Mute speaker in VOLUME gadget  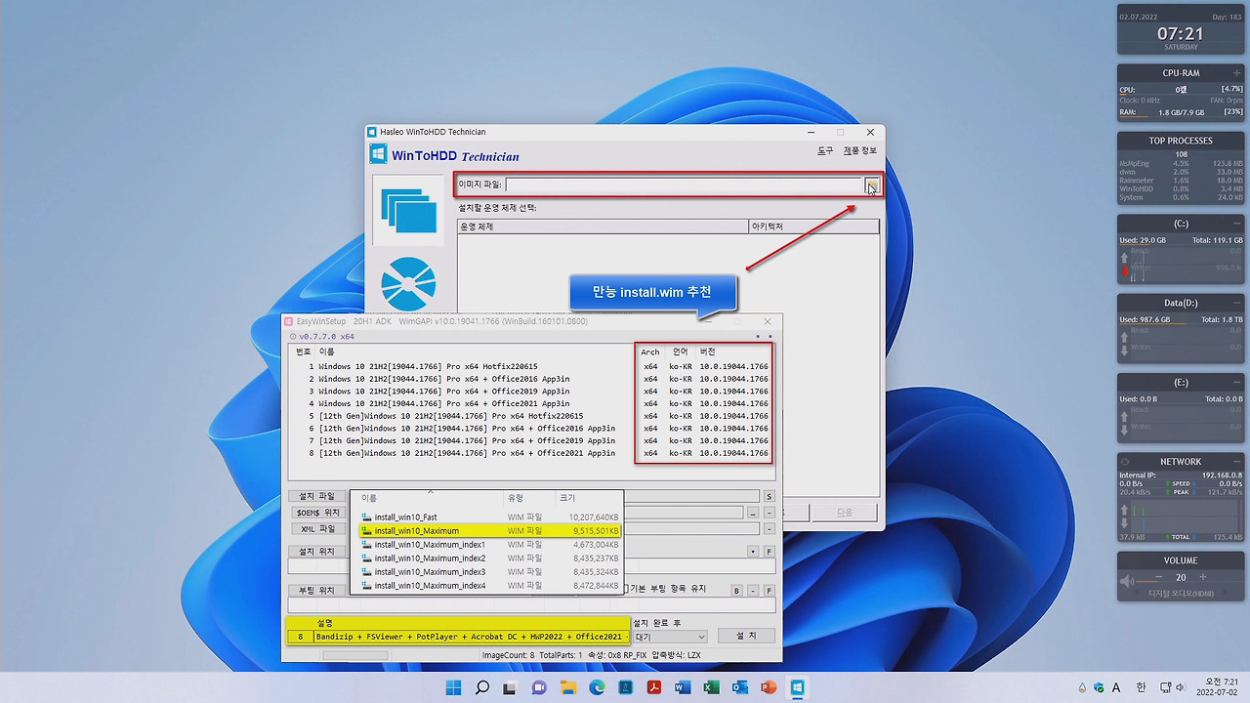[1128, 581]
